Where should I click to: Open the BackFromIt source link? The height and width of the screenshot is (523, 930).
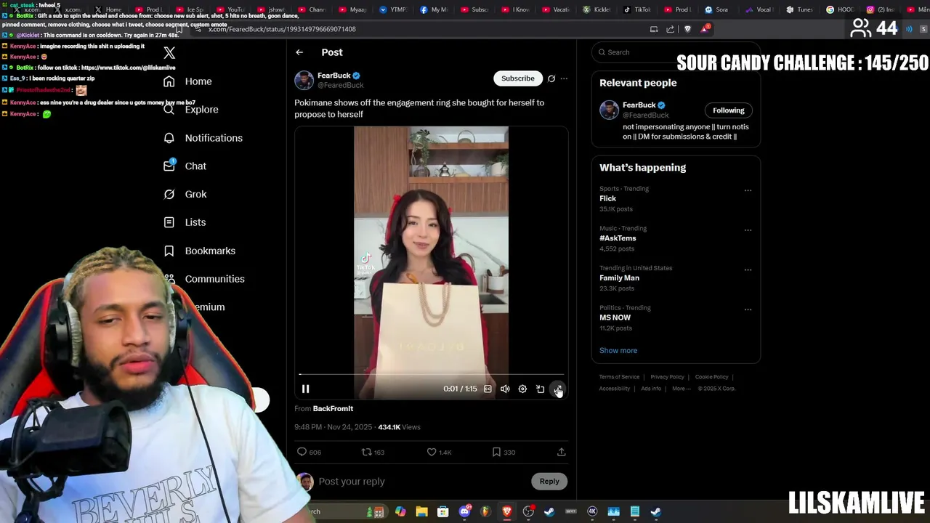[333, 408]
